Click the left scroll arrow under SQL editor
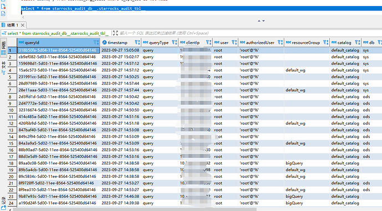382x211 pixels. pyautogui.click(x=23, y=17)
